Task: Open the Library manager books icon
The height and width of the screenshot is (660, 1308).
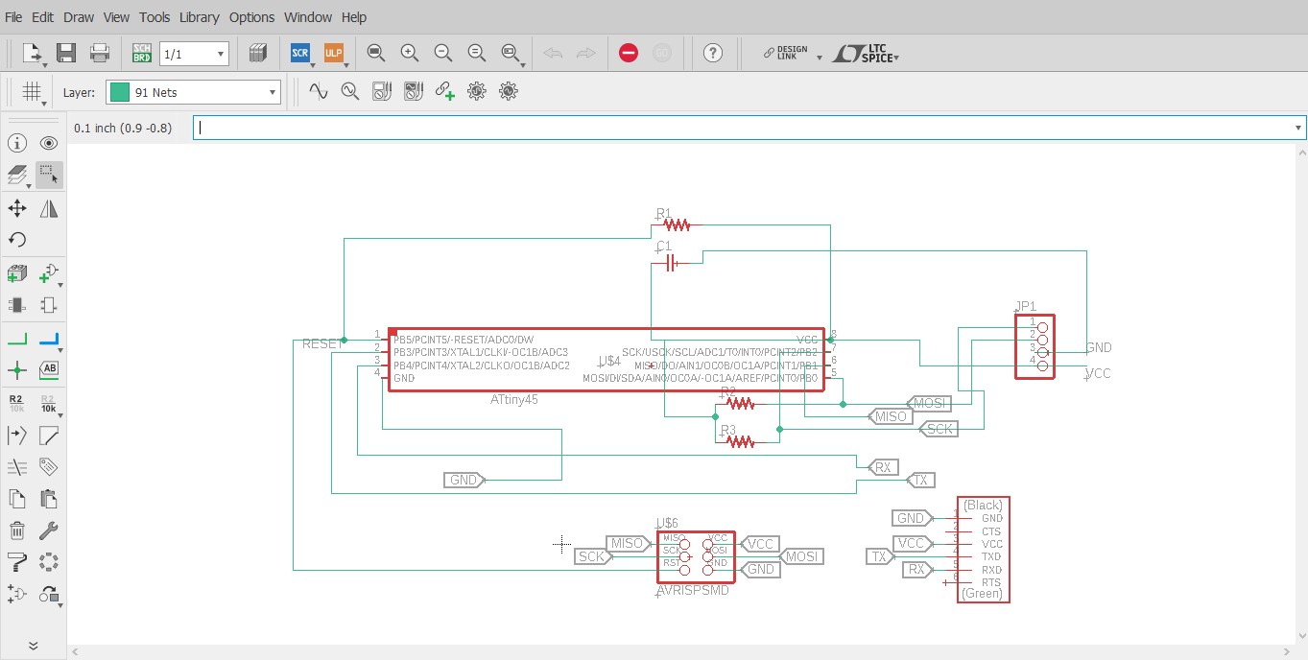Action: 257,53
